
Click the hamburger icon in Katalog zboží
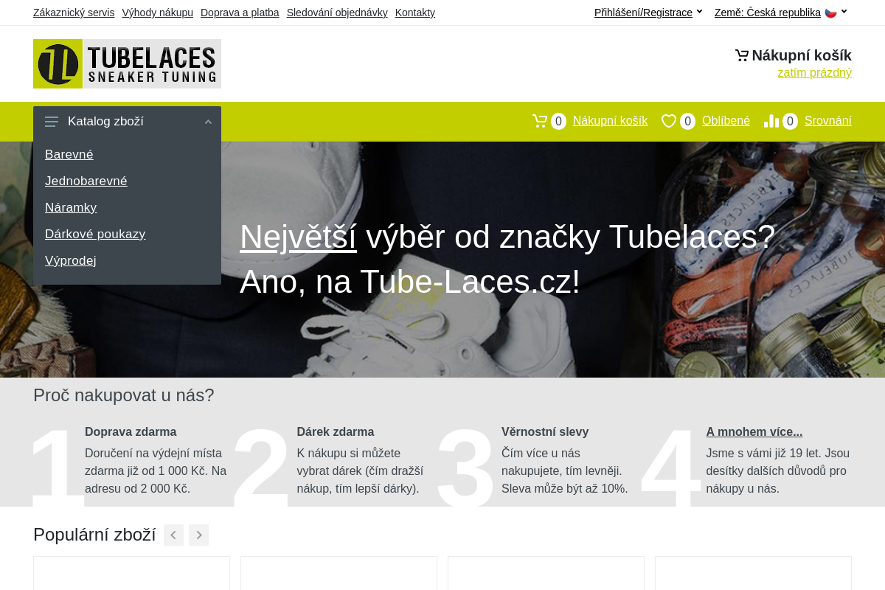pyautogui.click(x=52, y=122)
